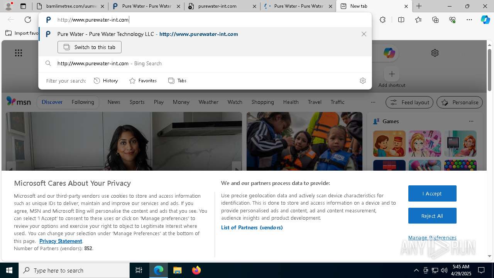This screenshot has width=494, height=278.
Task: Click Switch to this tab button
Action: tap(90, 47)
